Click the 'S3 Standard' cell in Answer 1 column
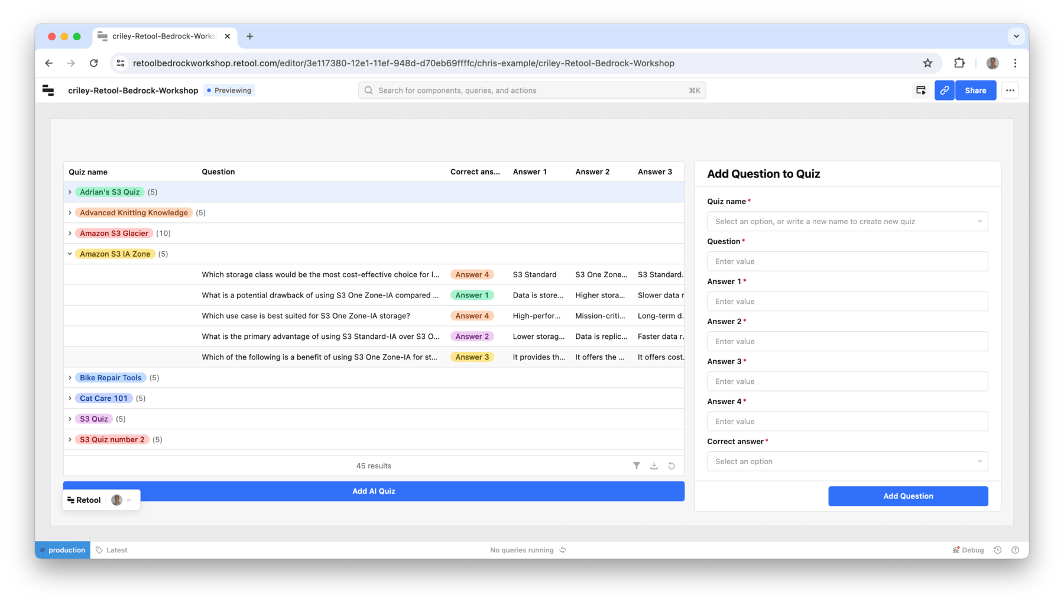 point(534,274)
